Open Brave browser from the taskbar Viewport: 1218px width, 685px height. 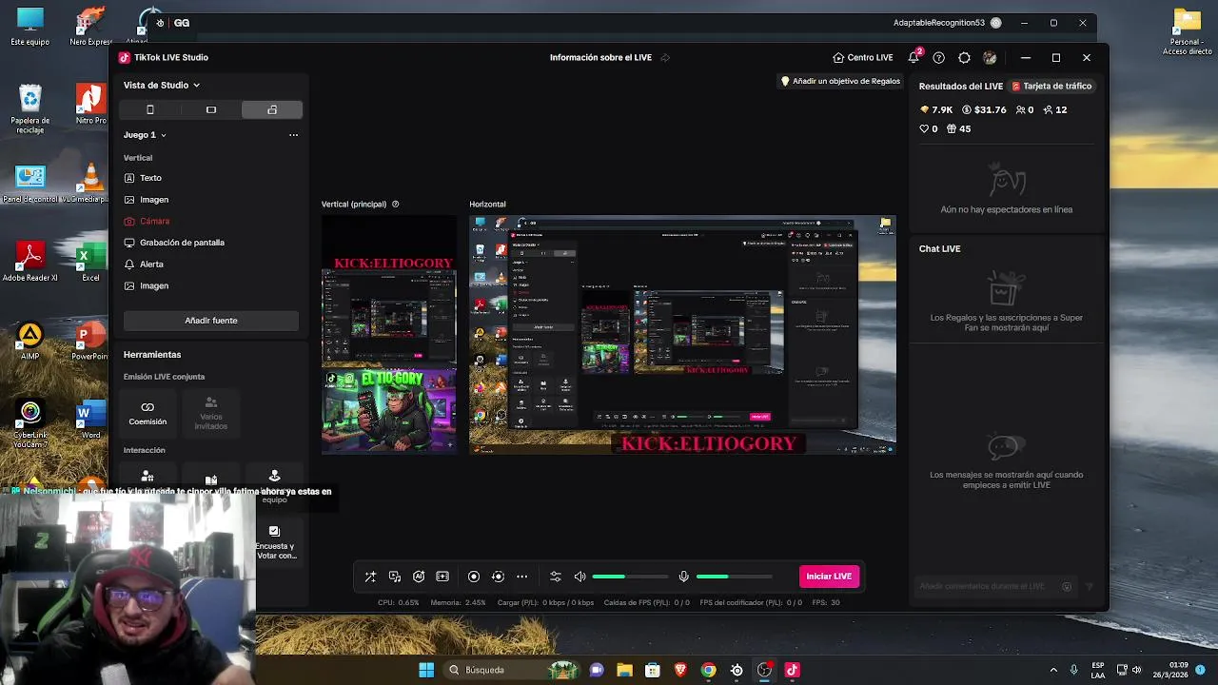[680, 670]
